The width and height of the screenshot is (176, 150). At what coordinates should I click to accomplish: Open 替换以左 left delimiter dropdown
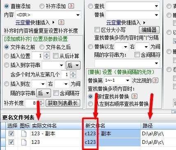[125, 47]
